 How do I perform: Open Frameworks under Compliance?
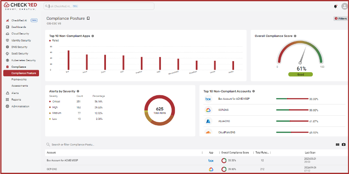pos(19,79)
